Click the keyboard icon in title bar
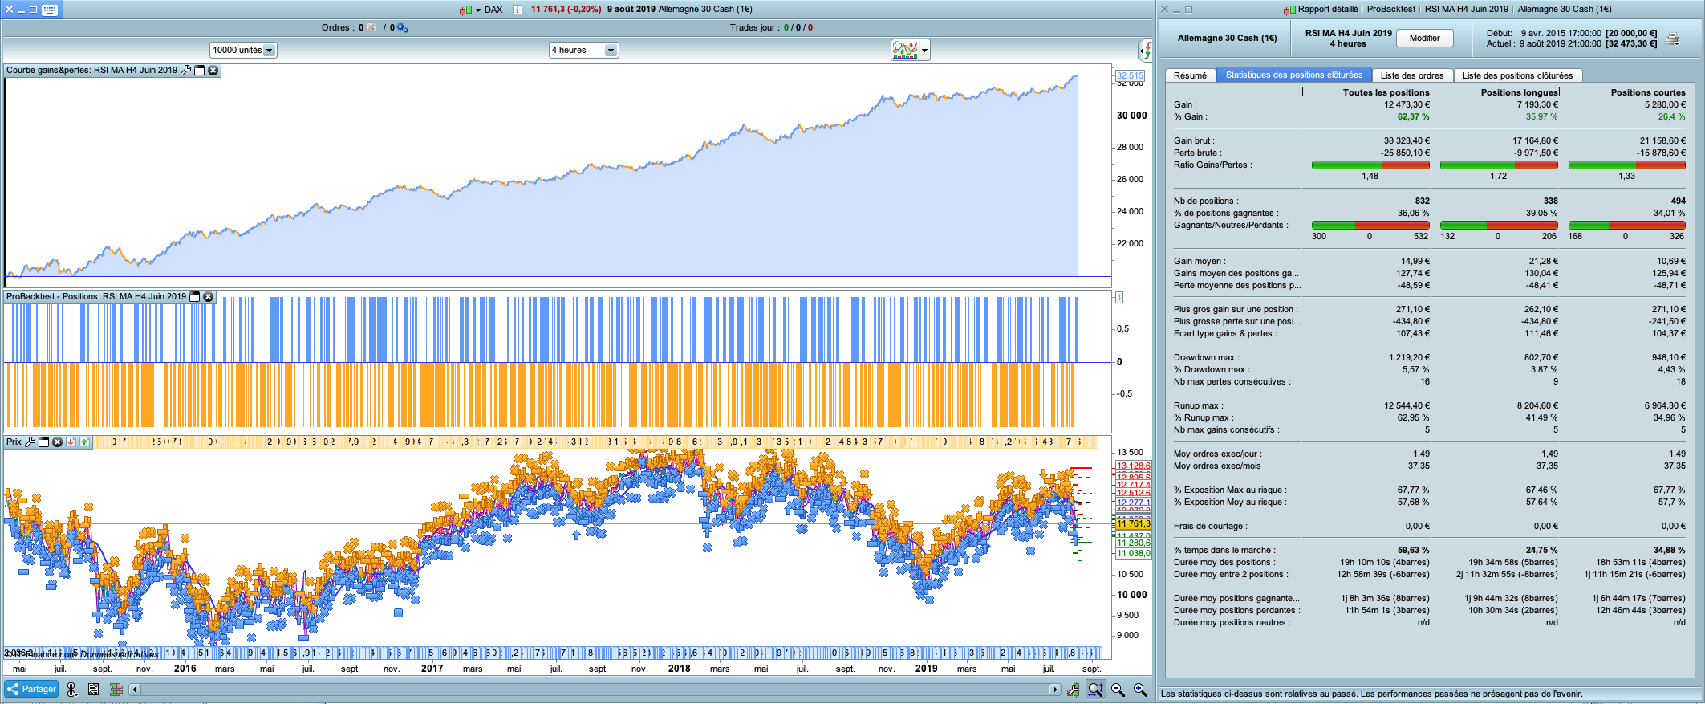This screenshot has width=1705, height=704. point(50,10)
